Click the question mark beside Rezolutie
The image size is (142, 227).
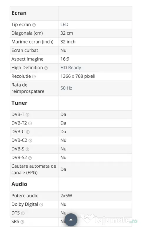click(34, 77)
